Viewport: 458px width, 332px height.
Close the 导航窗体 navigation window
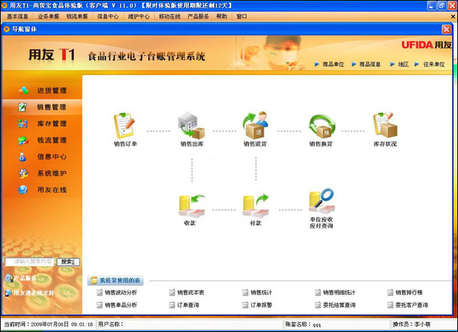pyautogui.click(x=447, y=29)
